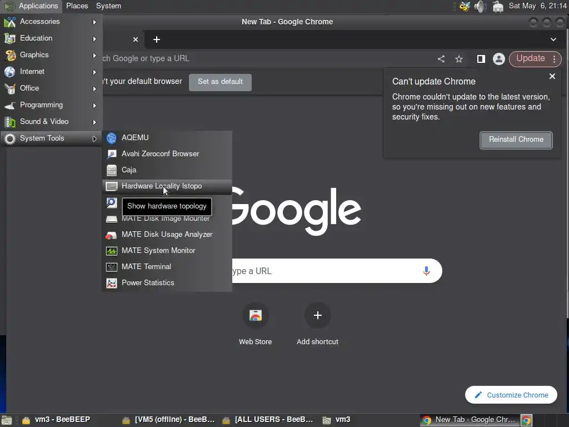Image resolution: width=569 pixels, height=427 pixels.
Task: Open a new Chrome tab
Action: (x=156, y=39)
